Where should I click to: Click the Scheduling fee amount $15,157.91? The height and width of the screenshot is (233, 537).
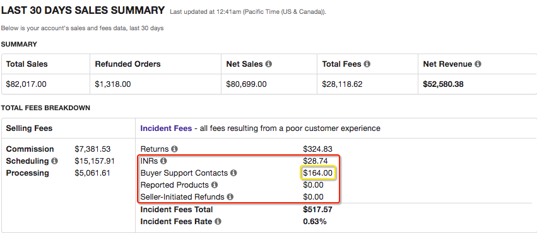95,161
